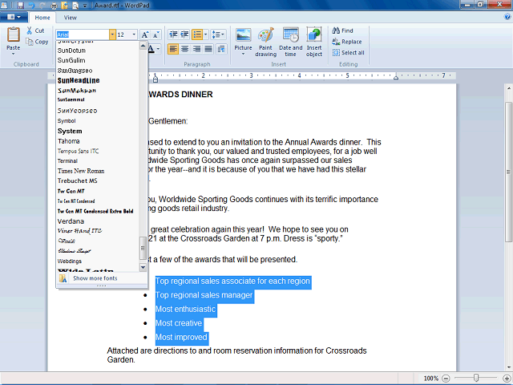This screenshot has height=385, width=513.
Task: Click the Print icon in quick access toolbar
Action: (54, 6)
